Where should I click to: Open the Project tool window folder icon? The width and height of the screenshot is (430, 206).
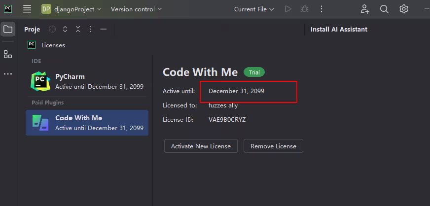tap(8, 29)
